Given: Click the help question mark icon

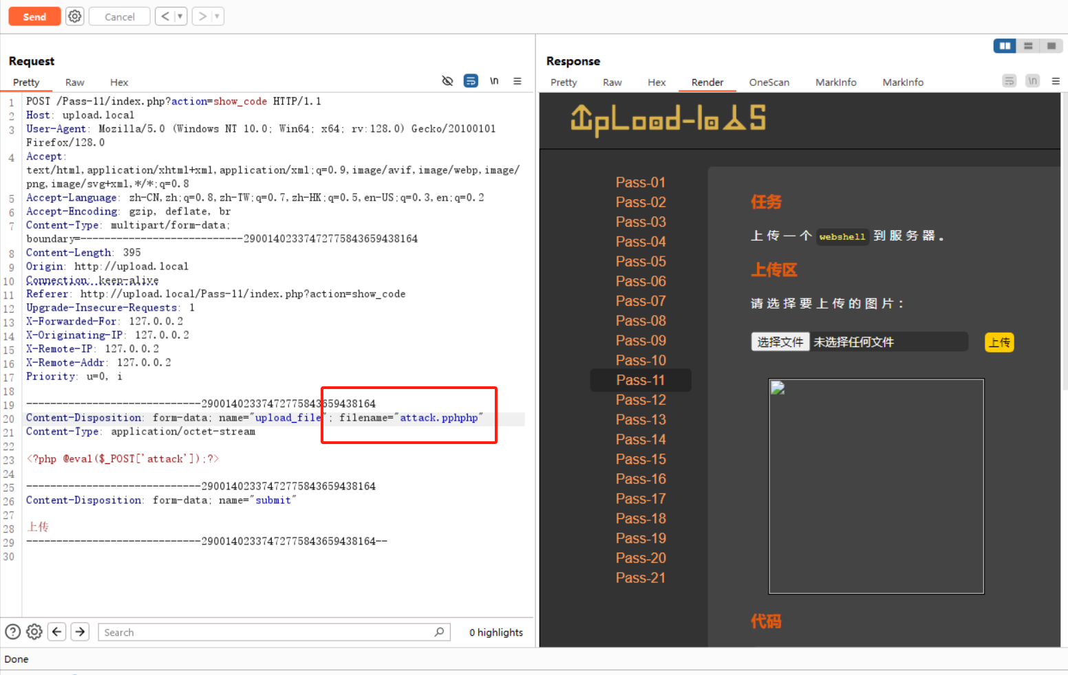Looking at the screenshot, I should [x=12, y=632].
